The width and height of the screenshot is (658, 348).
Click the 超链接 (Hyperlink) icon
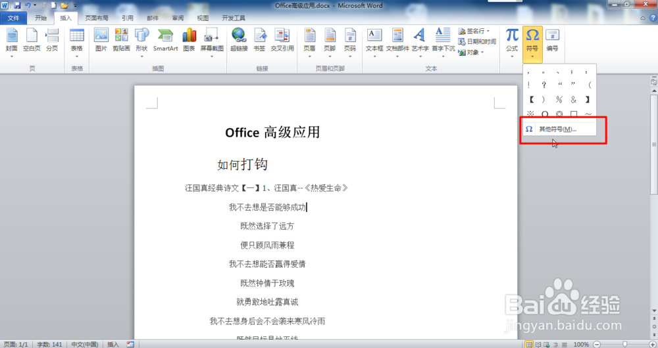tap(240, 41)
